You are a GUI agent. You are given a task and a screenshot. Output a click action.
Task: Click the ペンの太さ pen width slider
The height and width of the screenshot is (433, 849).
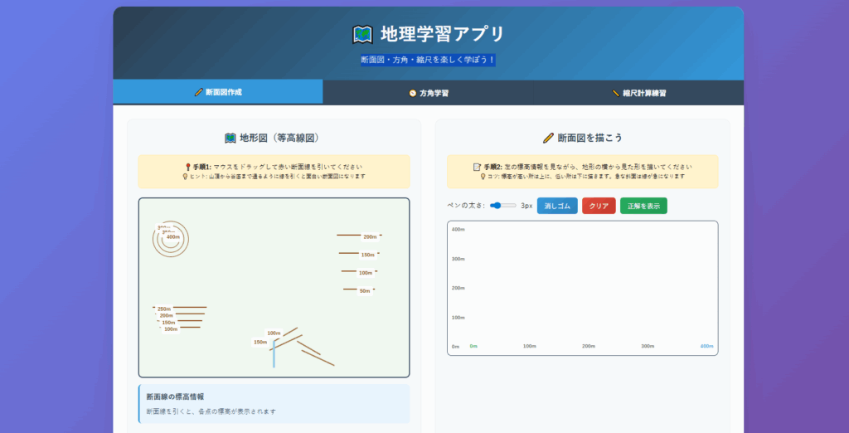coord(502,206)
